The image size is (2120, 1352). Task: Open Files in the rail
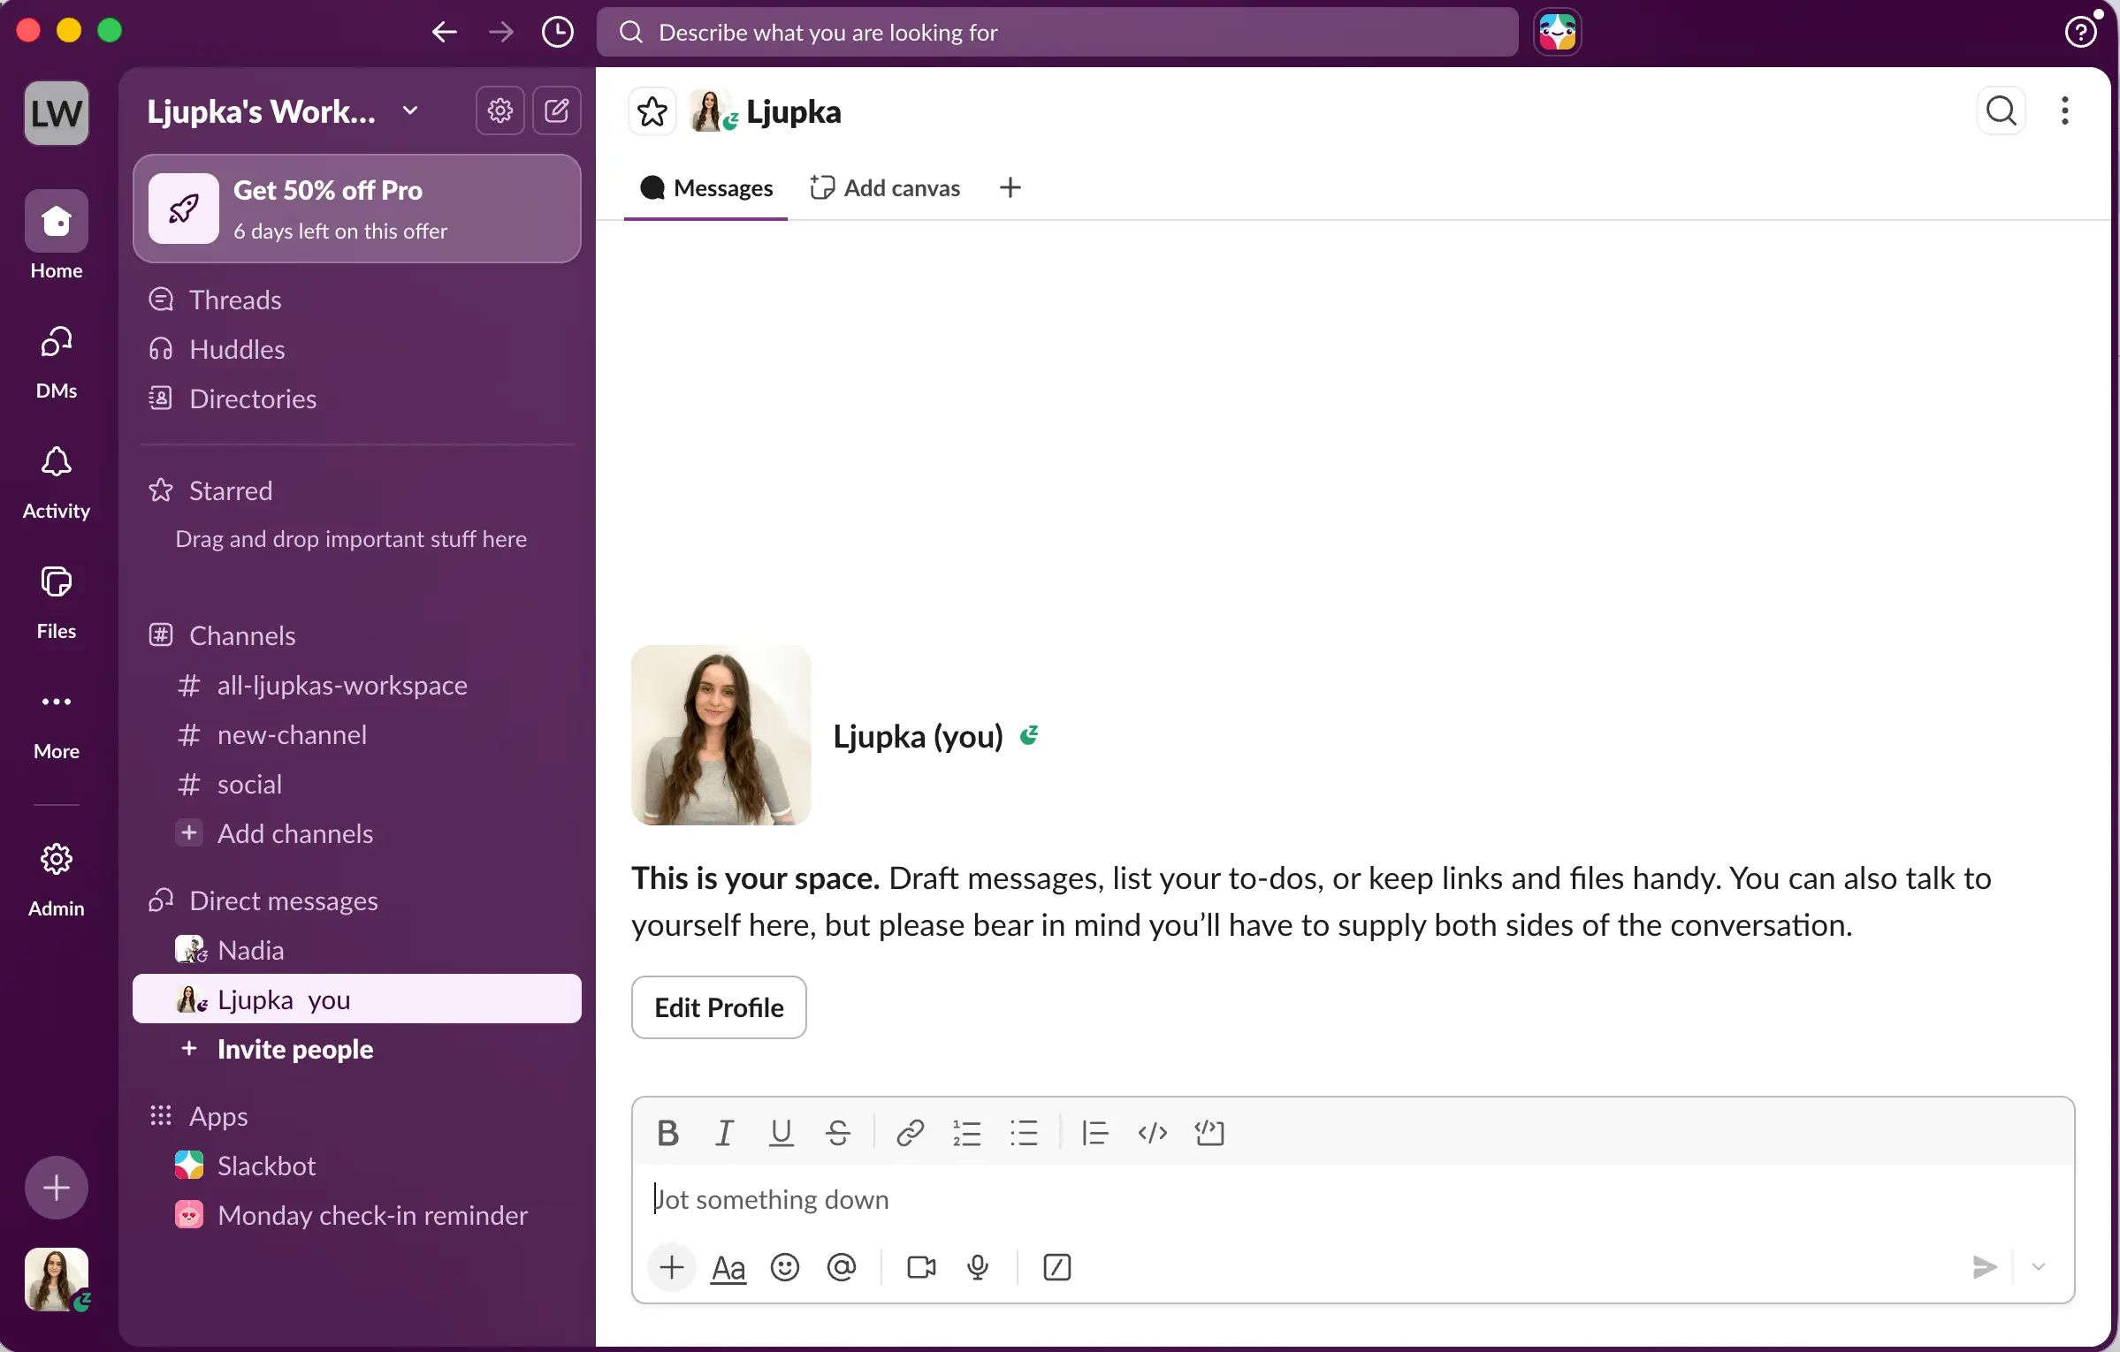(x=57, y=602)
